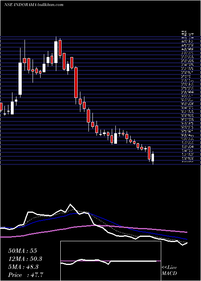The height and width of the screenshot is (281, 201).
Task: Click the NSE INDORAMA bullkhan.com title text
Action: click(x=33, y=5)
